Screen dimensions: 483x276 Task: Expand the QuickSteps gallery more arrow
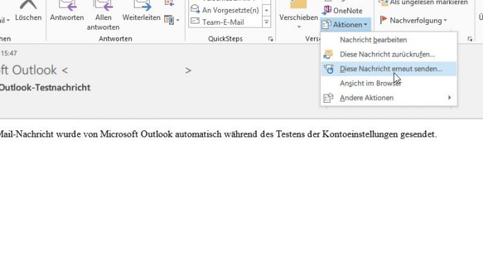tap(266, 22)
